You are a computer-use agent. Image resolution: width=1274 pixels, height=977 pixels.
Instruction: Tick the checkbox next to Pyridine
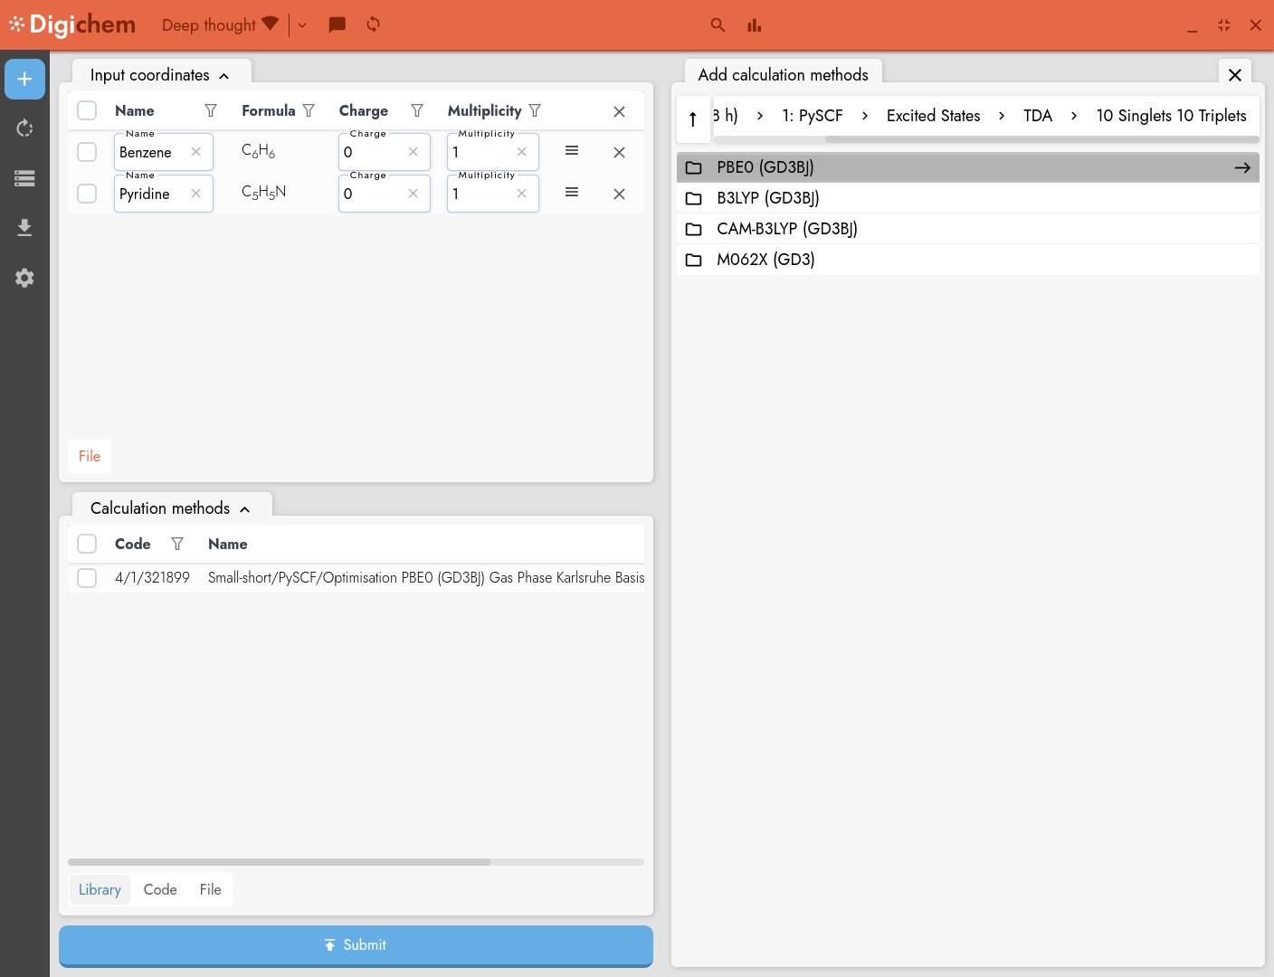tap(87, 194)
